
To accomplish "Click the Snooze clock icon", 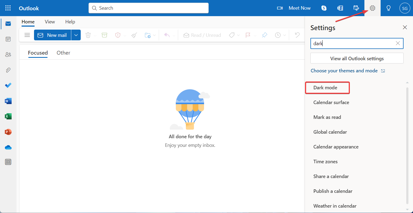I will pos(278,35).
